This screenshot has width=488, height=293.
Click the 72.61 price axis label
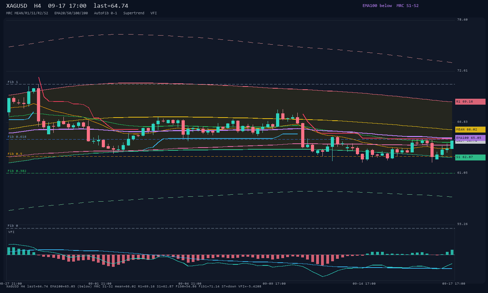463,70
